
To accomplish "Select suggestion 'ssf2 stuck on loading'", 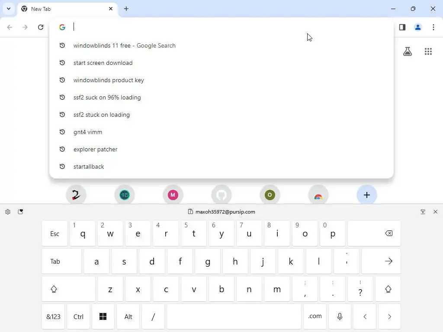I will pyautogui.click(x=221, y=115).
